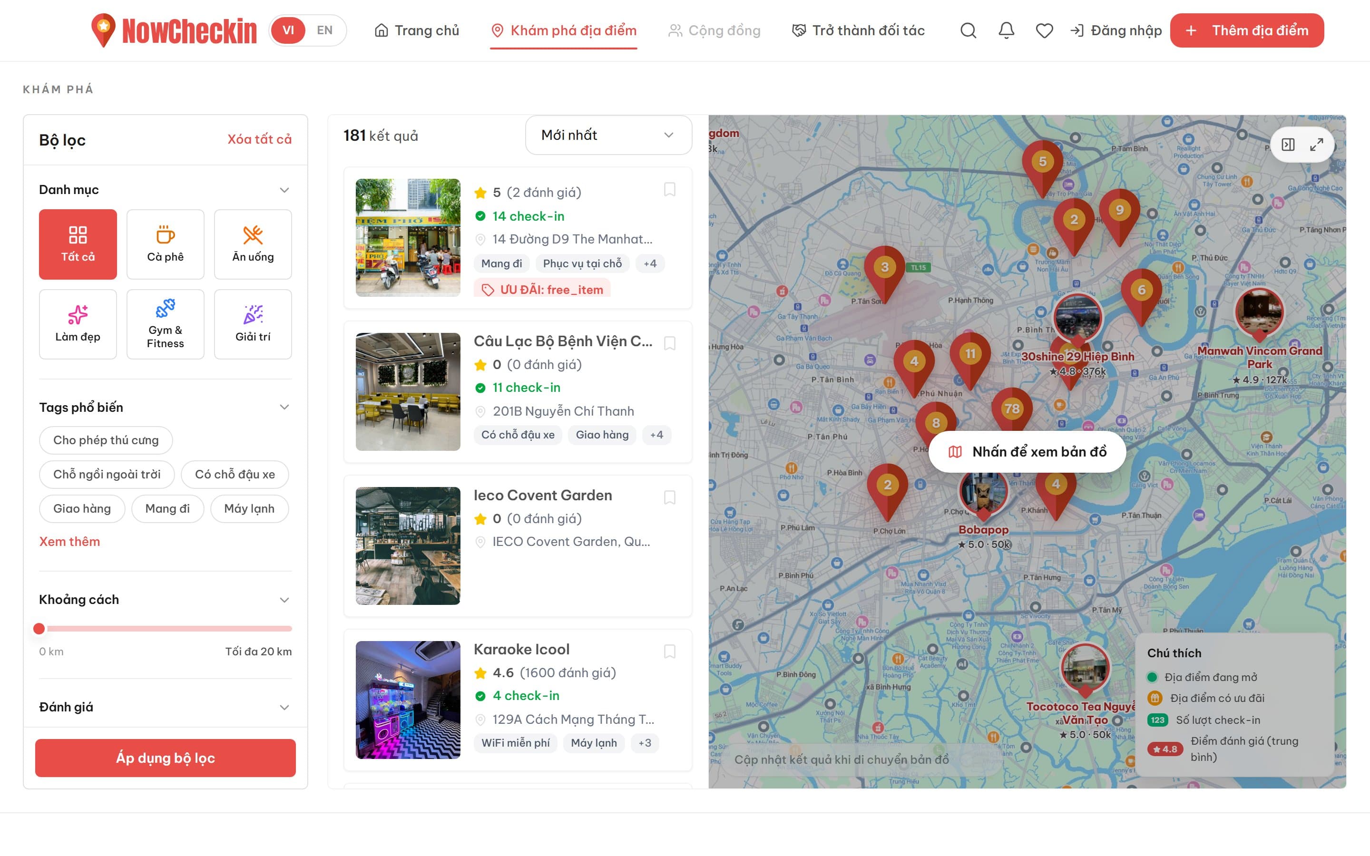Click Xóa tất cả link
The height and width of the screenshot is (856, 1370).
[259, 139]
